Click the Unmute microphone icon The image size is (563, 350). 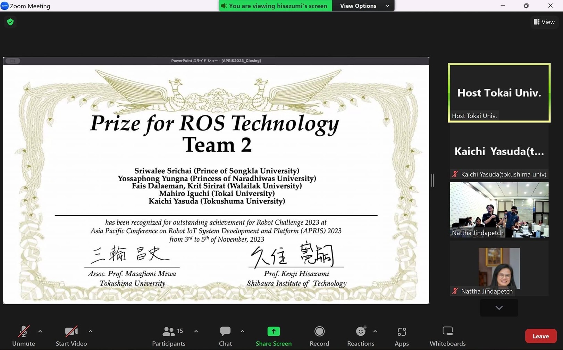point(24,332)
